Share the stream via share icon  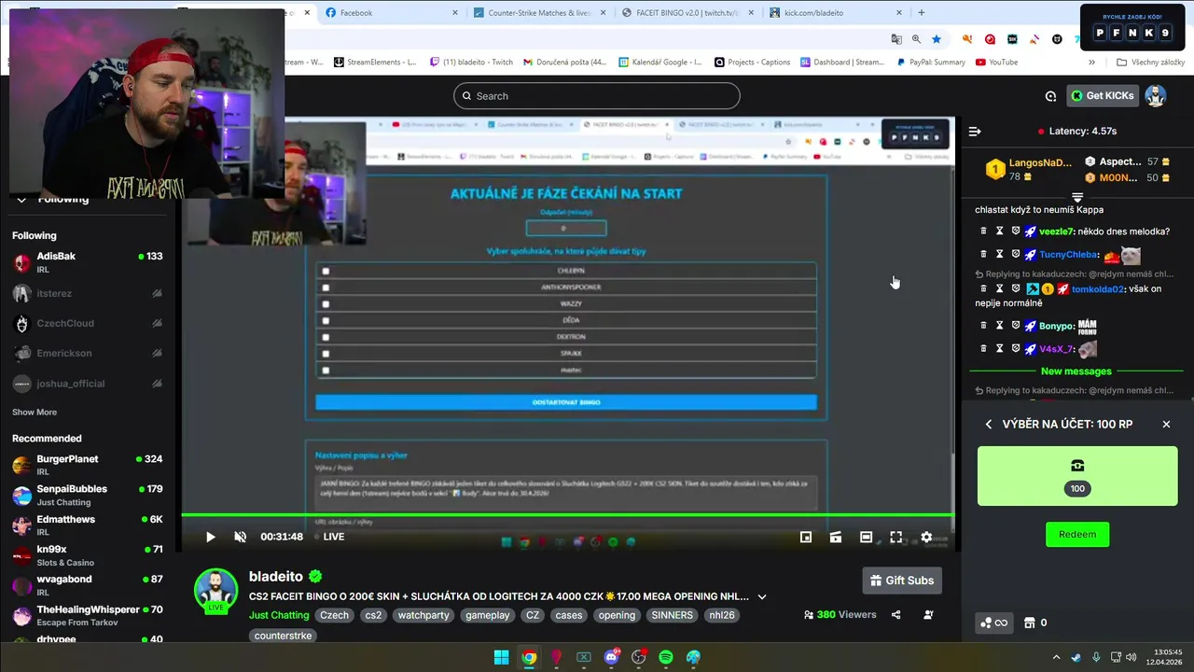tap(896, 615)
